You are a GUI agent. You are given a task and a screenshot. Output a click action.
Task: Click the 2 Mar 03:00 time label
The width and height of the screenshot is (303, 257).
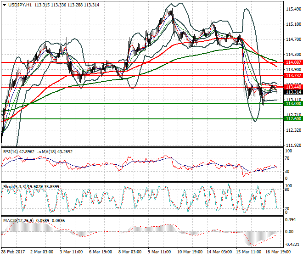coord(42,252)
